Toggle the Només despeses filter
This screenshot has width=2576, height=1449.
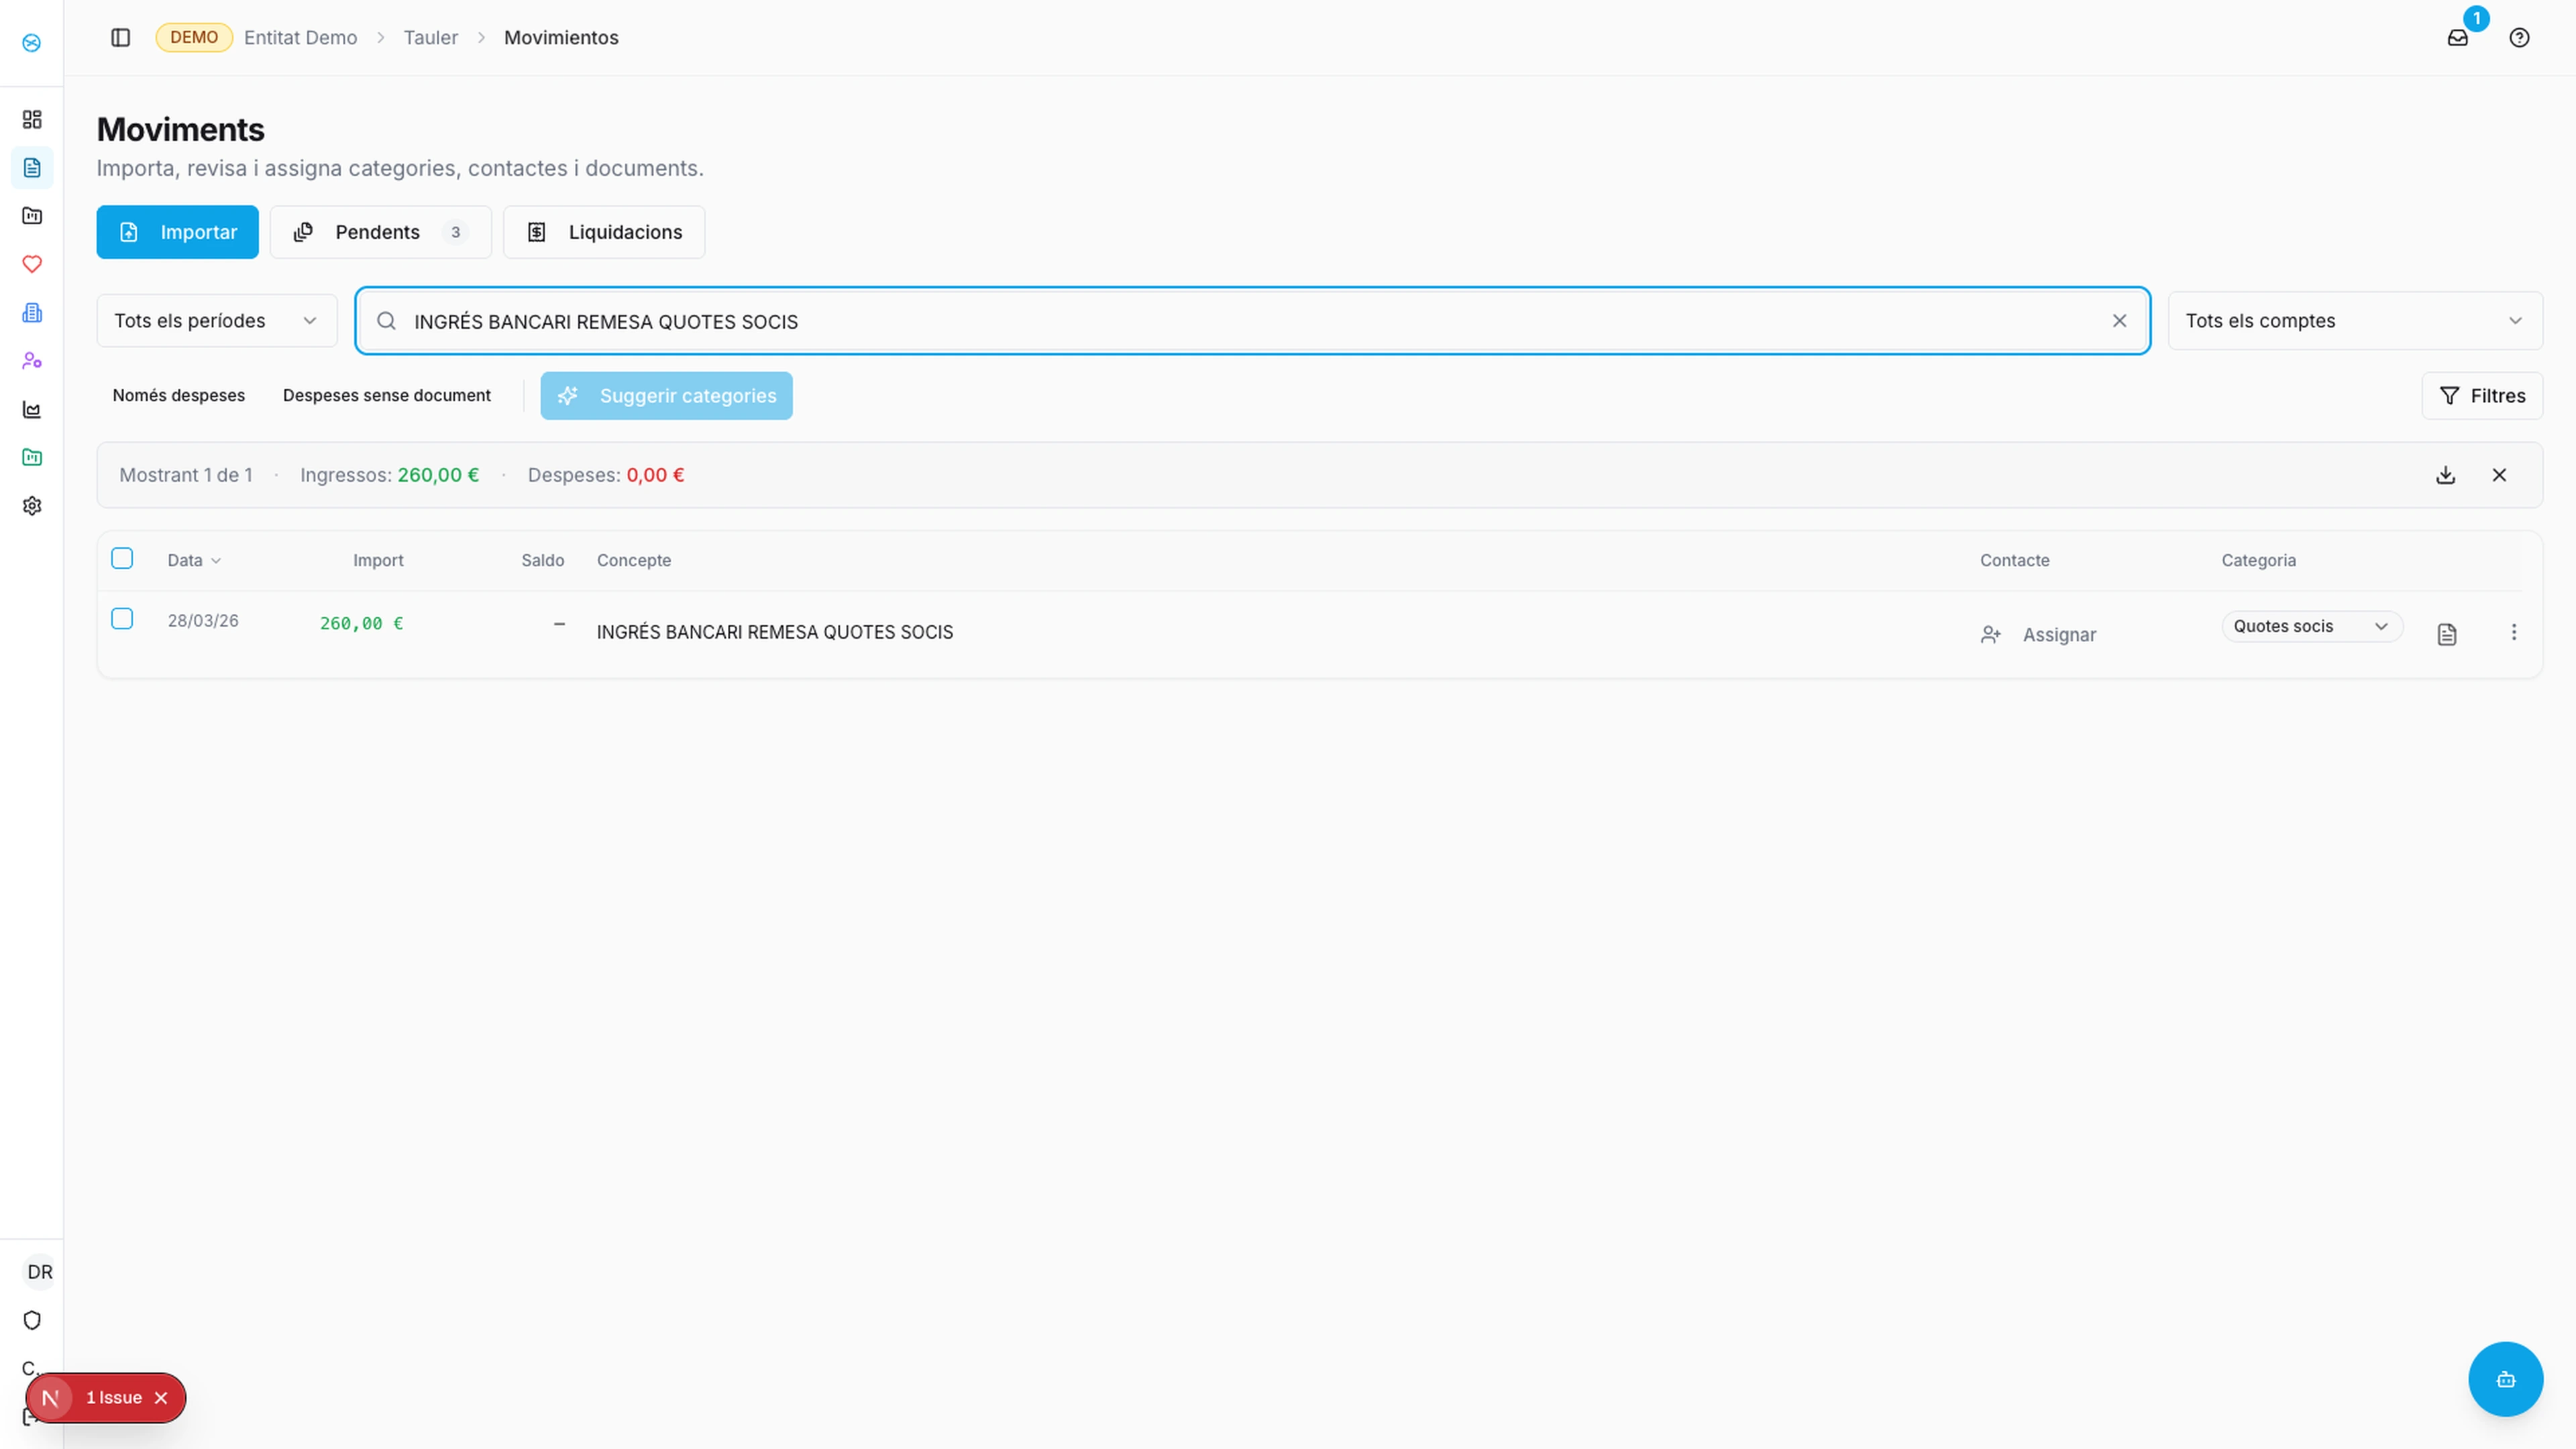coord(178,395)
